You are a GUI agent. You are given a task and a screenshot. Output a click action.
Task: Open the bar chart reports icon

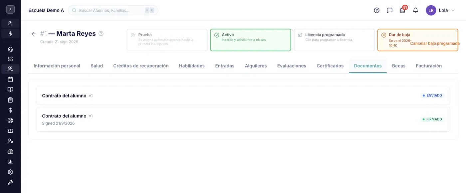10,162
